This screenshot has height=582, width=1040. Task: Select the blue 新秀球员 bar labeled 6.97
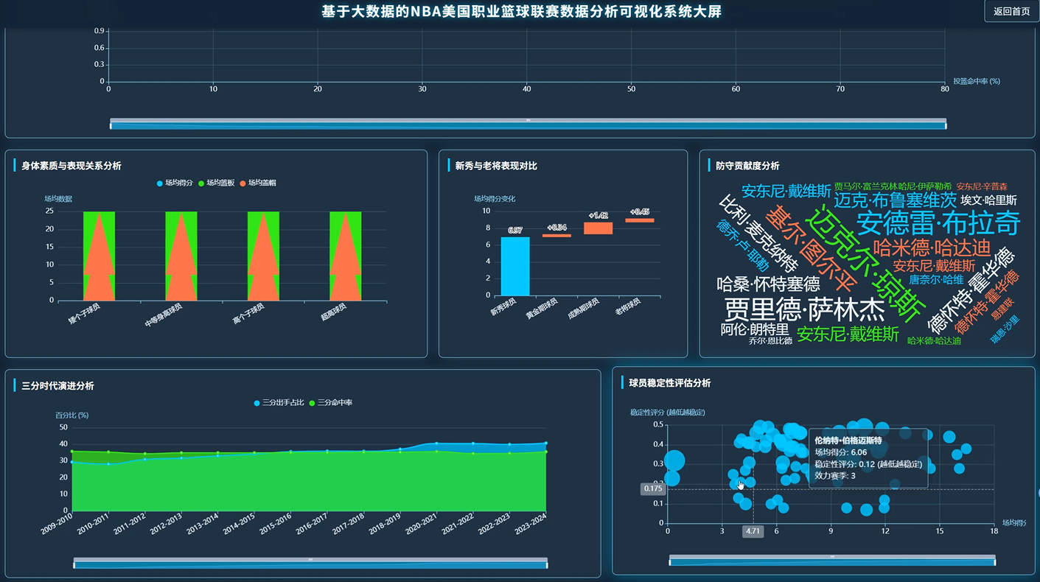tap(515, 267)
